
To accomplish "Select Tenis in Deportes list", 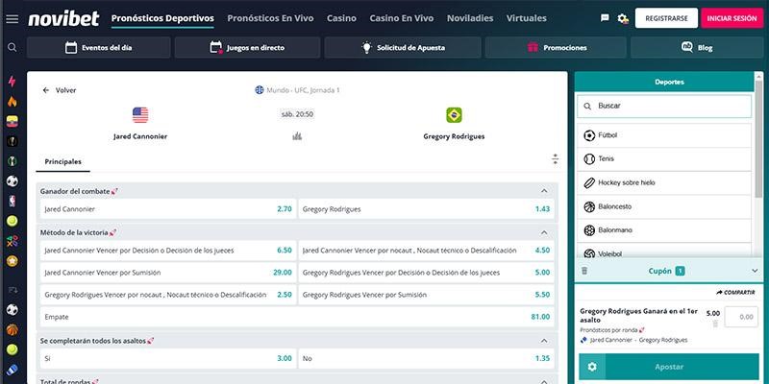I will pyautogui.click(x=664, y=159).
